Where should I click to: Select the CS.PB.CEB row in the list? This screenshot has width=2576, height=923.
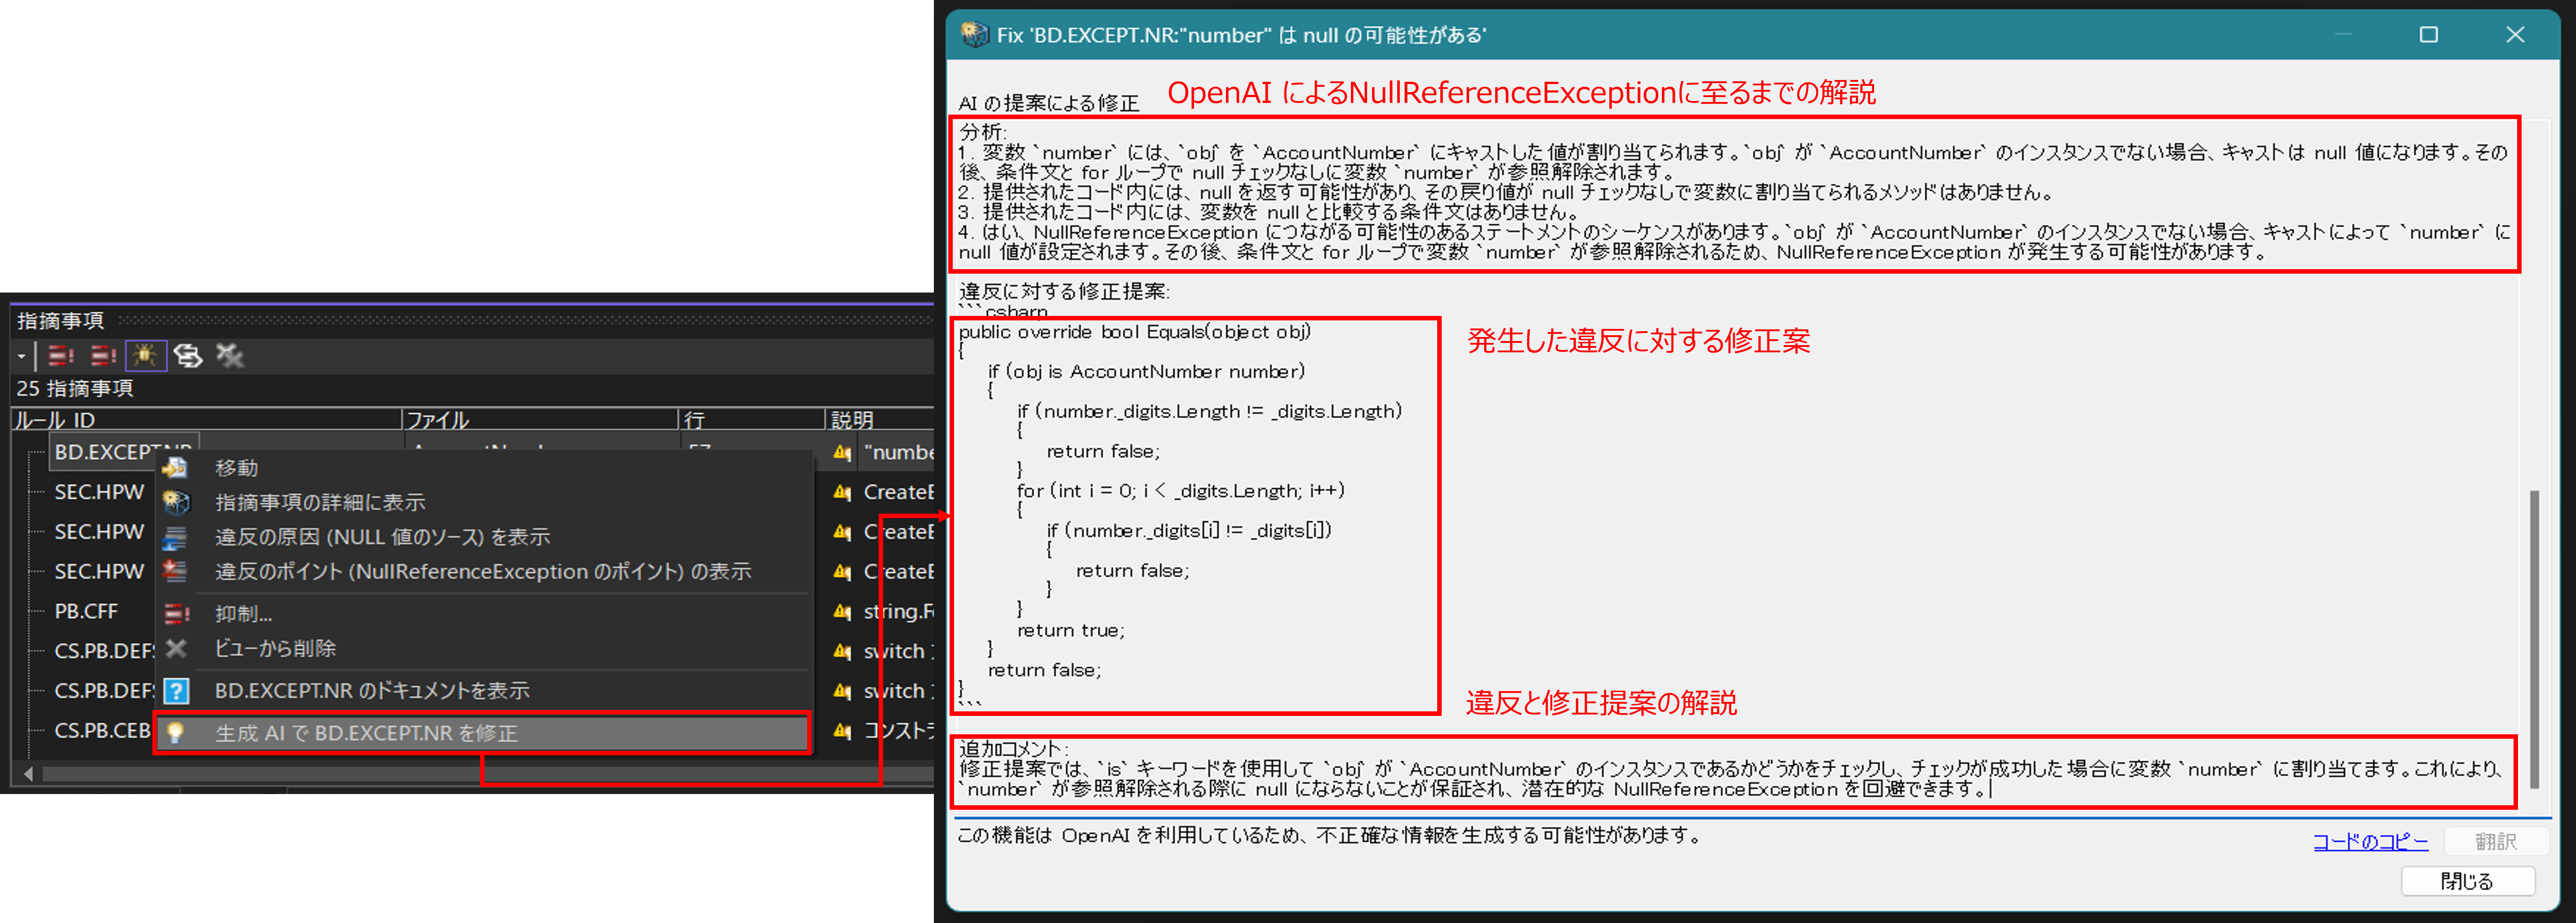click(102, 731)
